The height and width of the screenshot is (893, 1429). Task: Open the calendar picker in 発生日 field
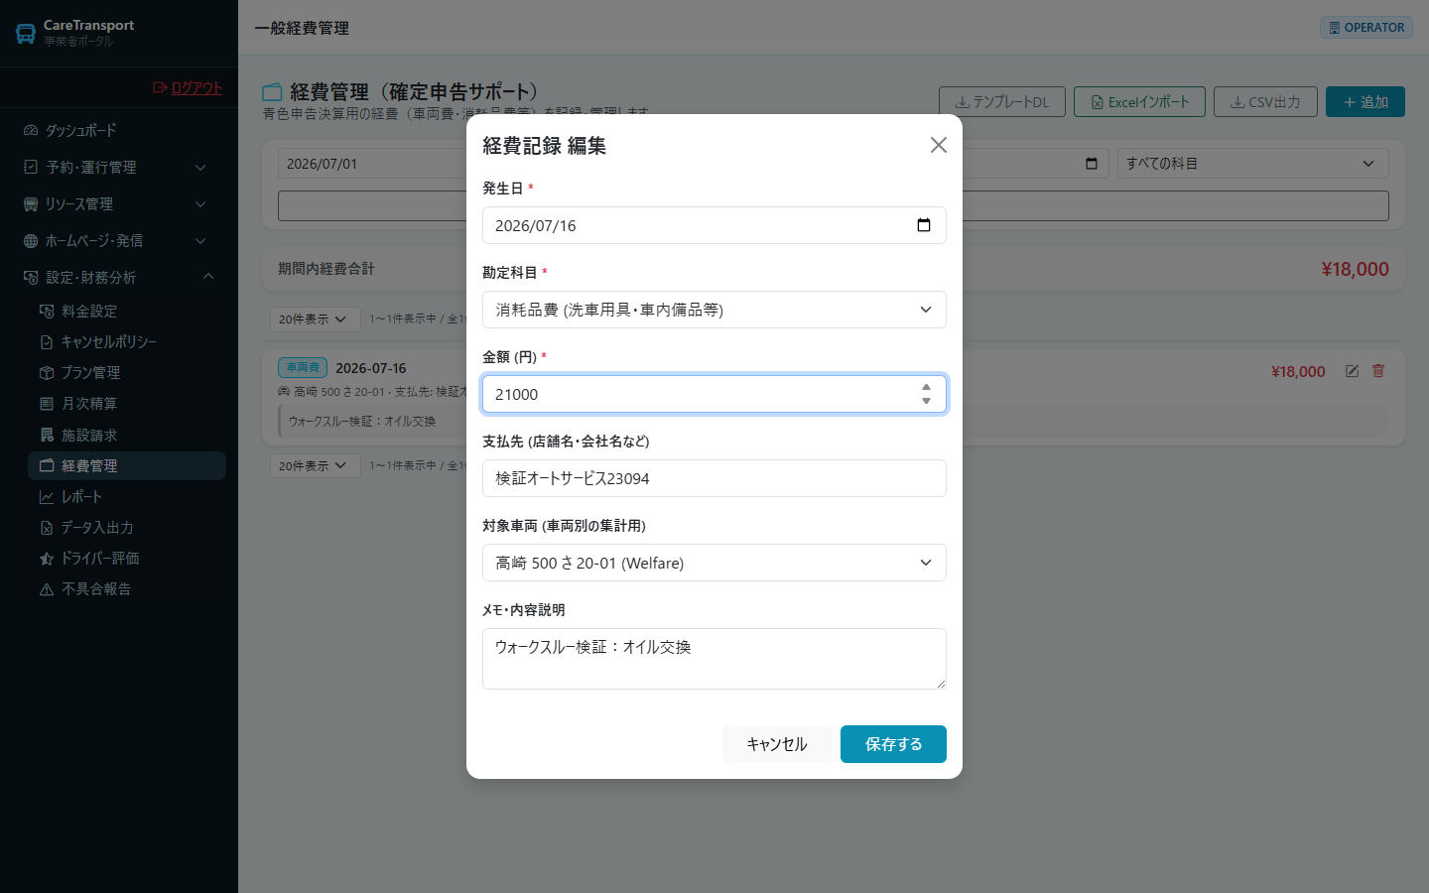(923, 225)
